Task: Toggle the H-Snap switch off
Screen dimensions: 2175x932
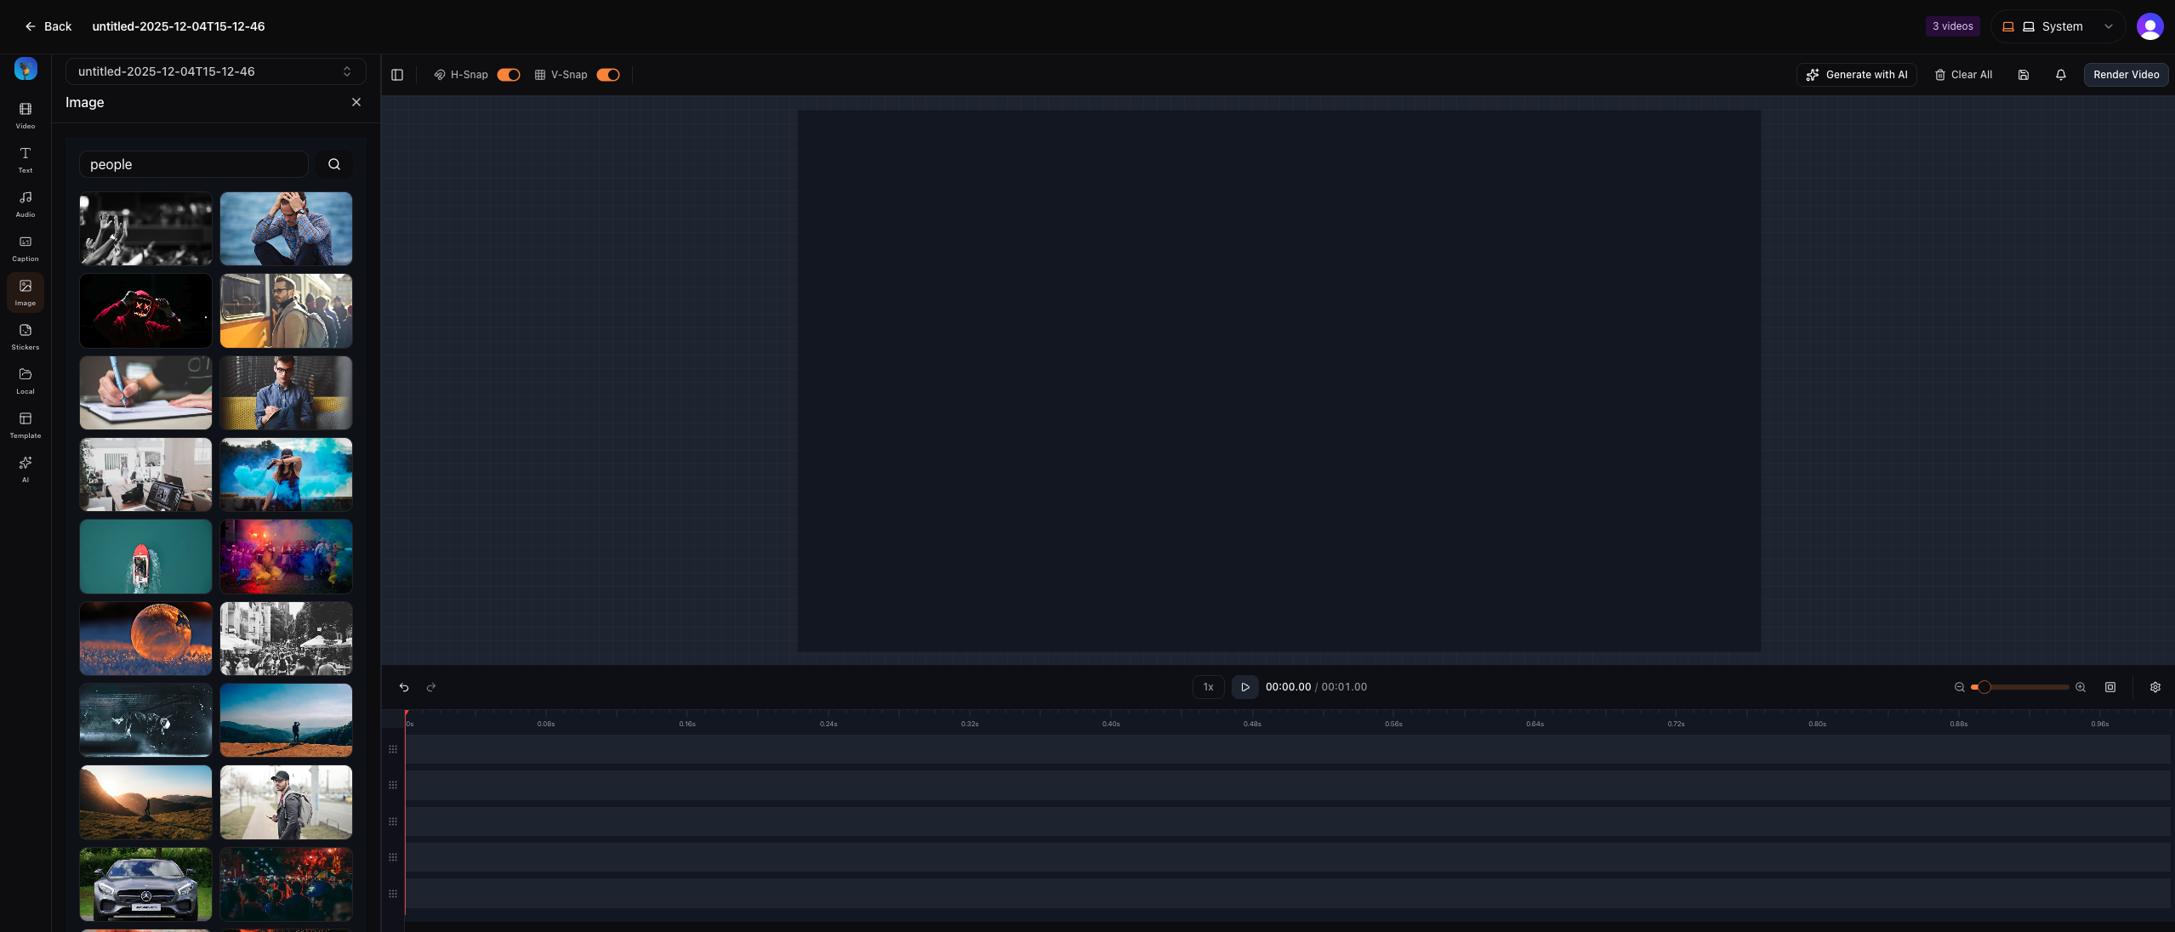Action: (509, 75)
